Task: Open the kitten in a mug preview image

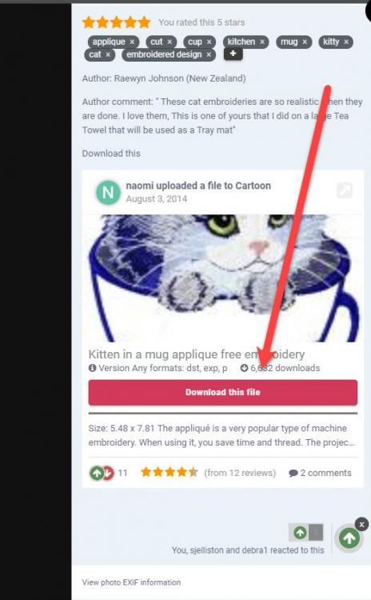Action: [223, 278]
